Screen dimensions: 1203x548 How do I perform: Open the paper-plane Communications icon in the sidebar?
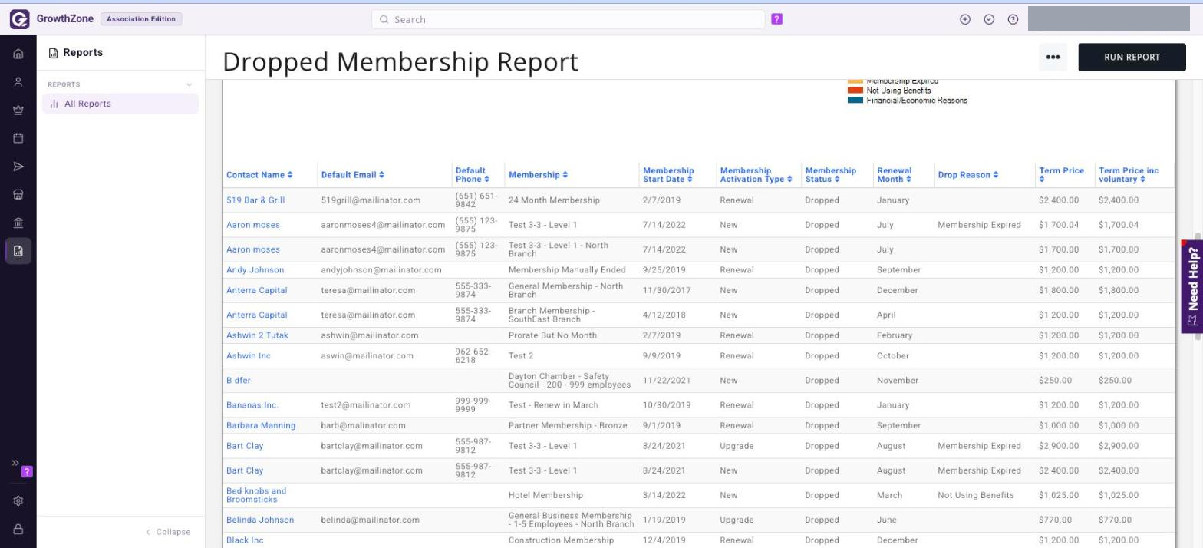click(x=18, y=167)
